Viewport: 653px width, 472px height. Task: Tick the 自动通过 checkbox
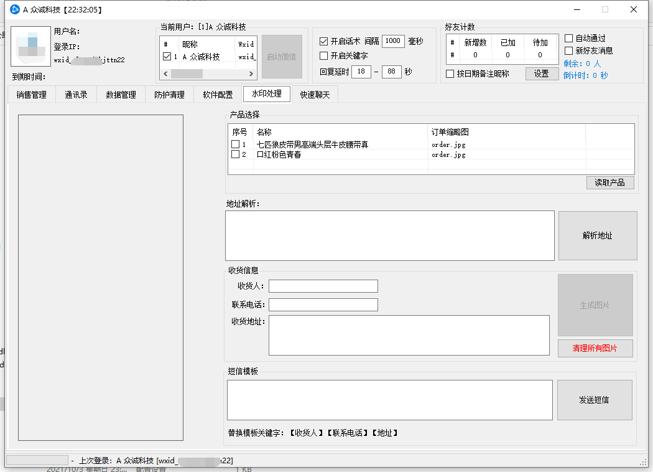click(568, 39)
